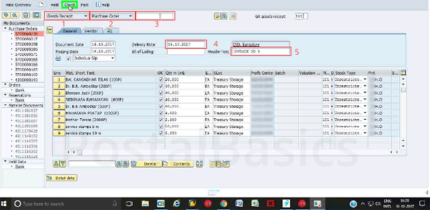Collapse the Held Data tree node
The width and height of the screenshot is (430, 210).
point(5,162)
